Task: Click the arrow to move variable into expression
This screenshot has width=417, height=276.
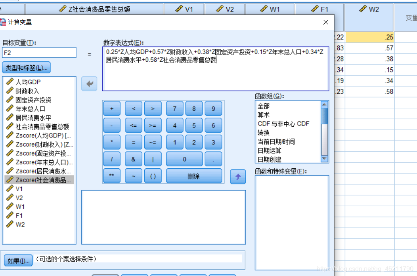Action: pos(89,84)
